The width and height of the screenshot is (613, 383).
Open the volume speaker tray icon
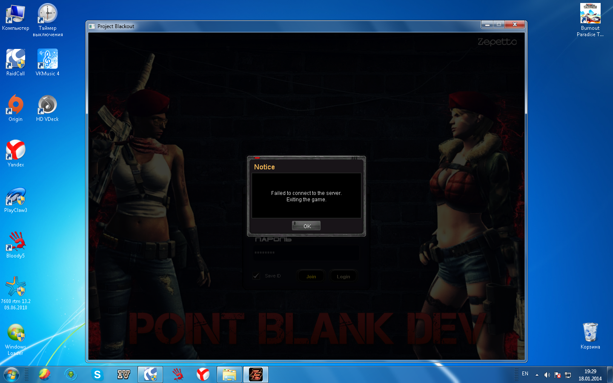tap(547, 375)
